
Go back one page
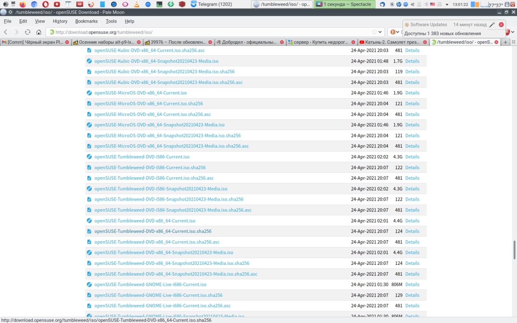tap(6, 32)
